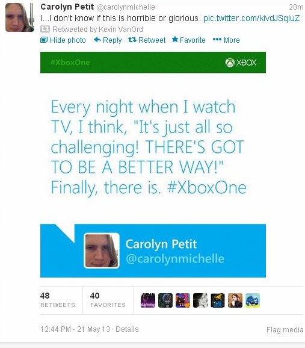The image size is (305, 348).
Task: Click the Carolyn Petit name in header
Action: [x=67, y=7]
